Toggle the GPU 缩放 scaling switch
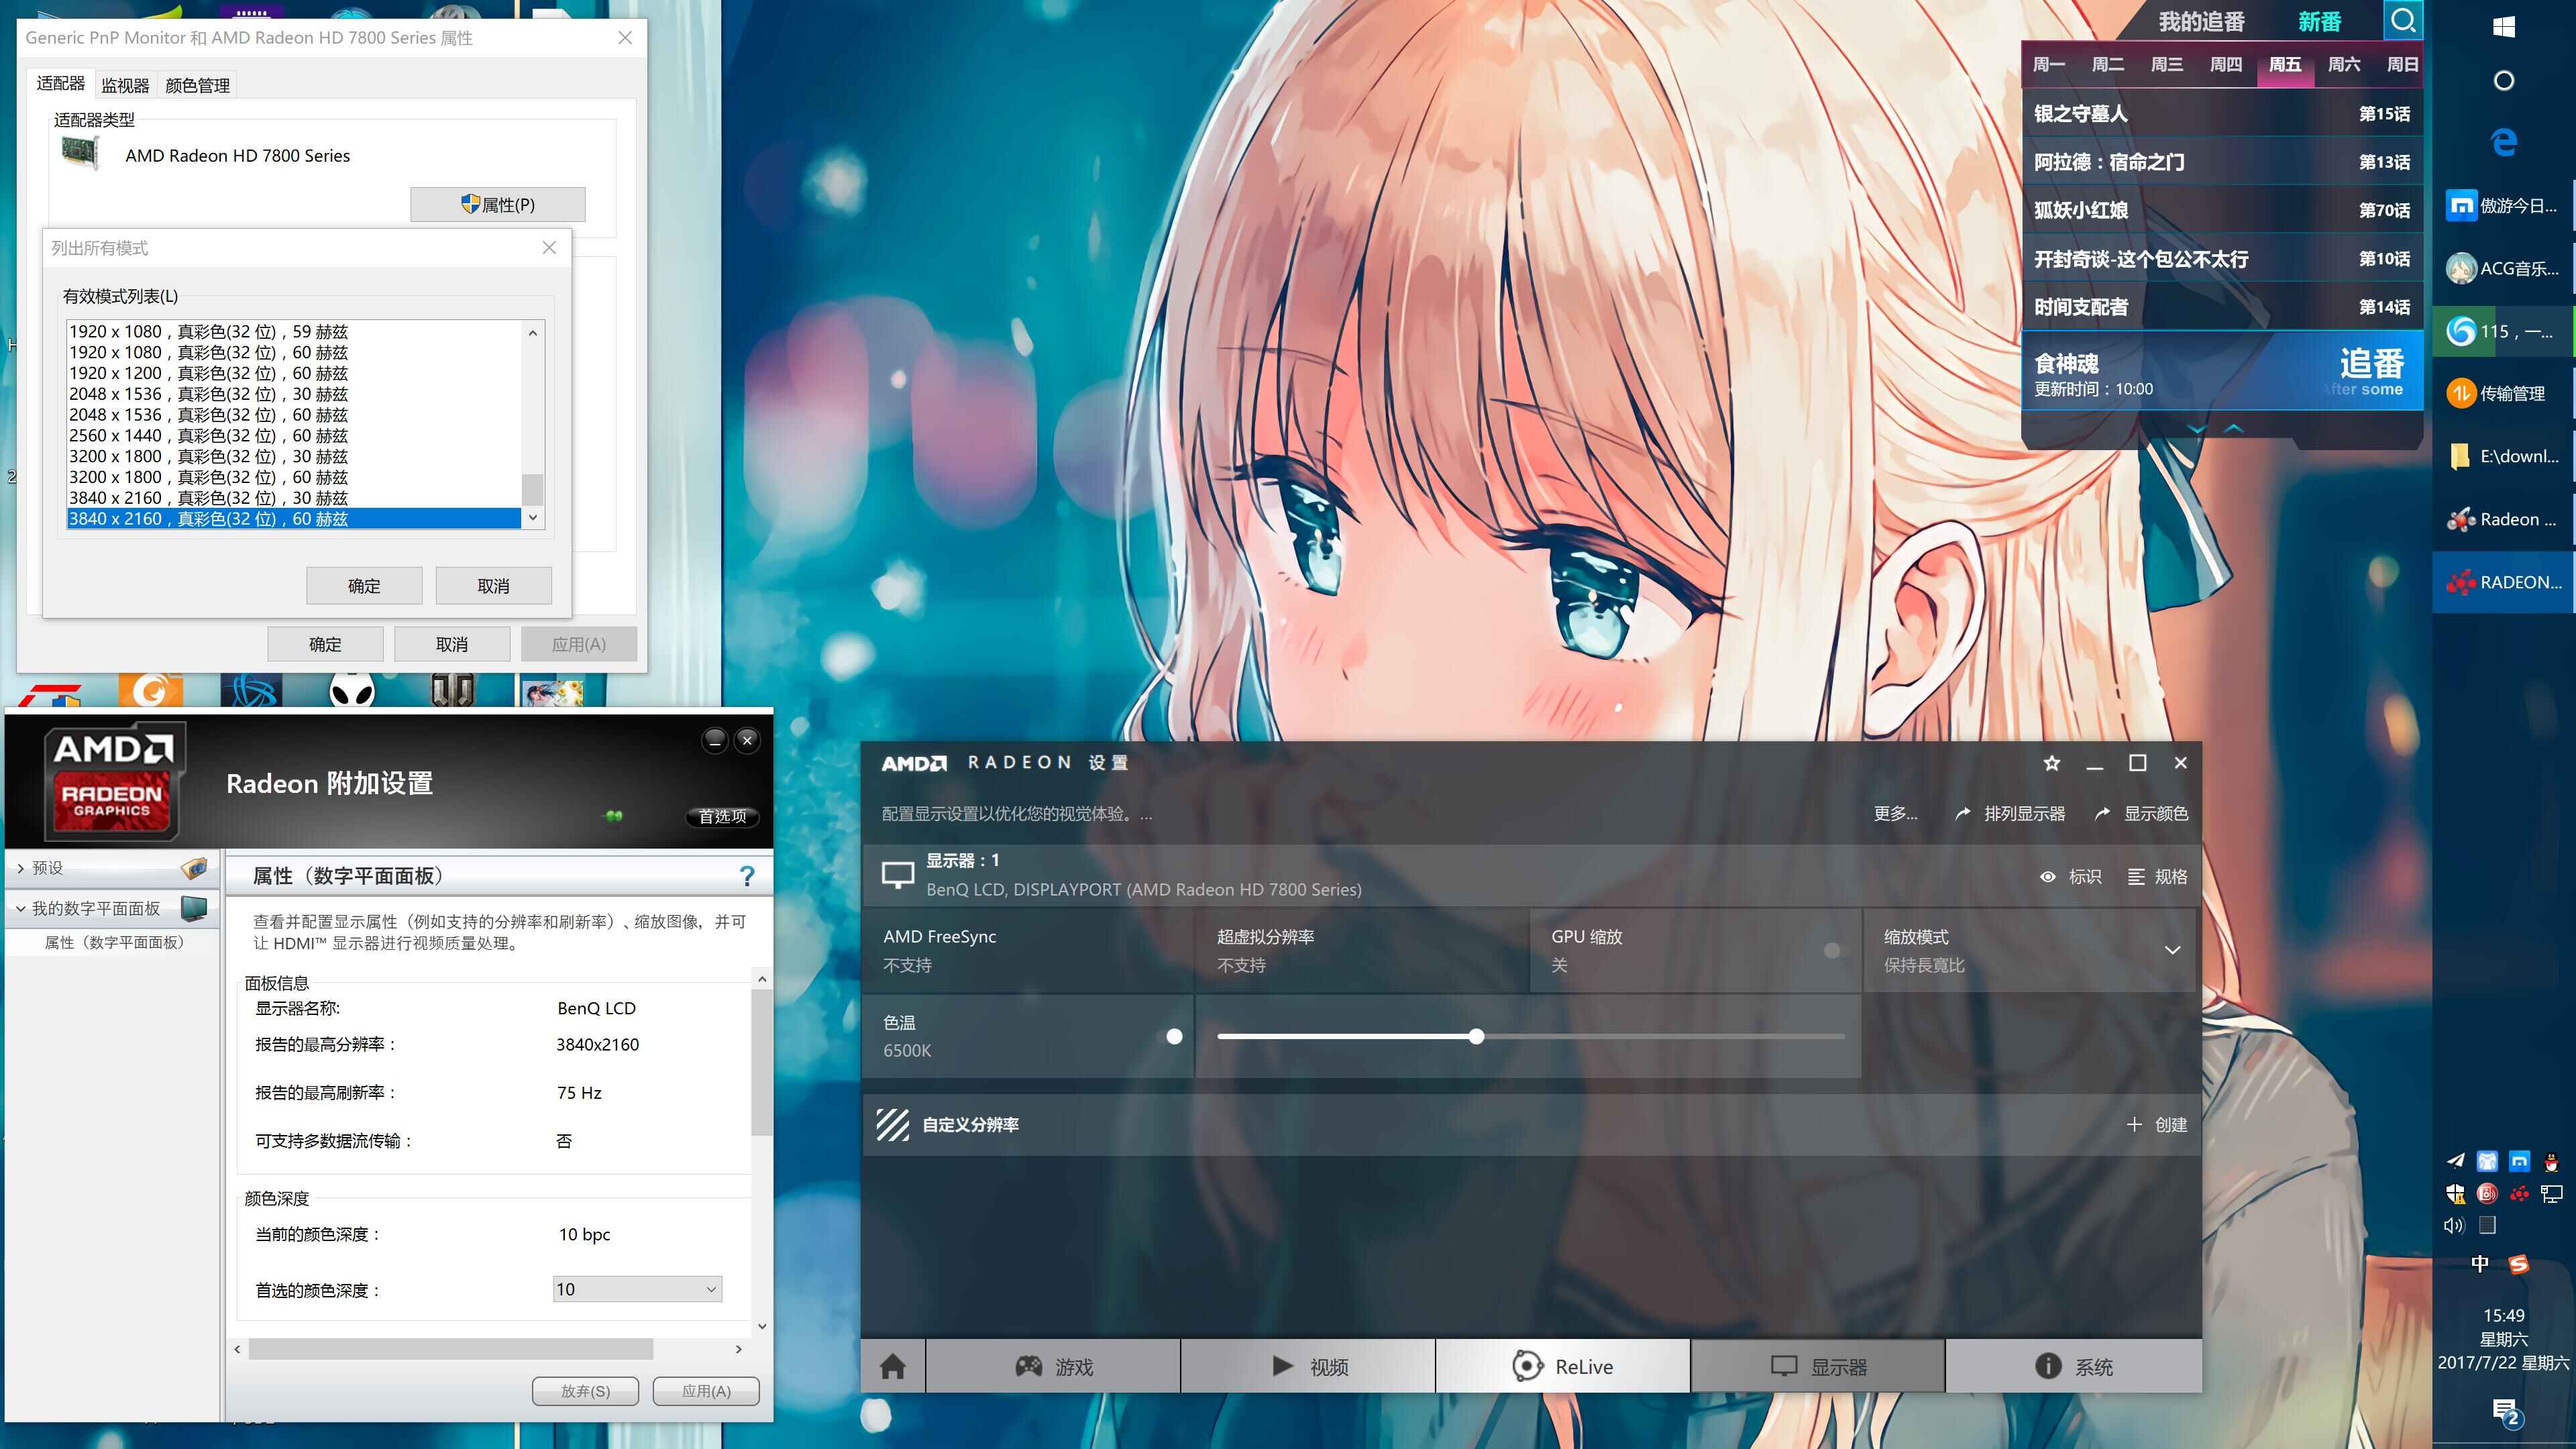This screenshot has height=1449, width=2576. click(x=1832, y=950)
